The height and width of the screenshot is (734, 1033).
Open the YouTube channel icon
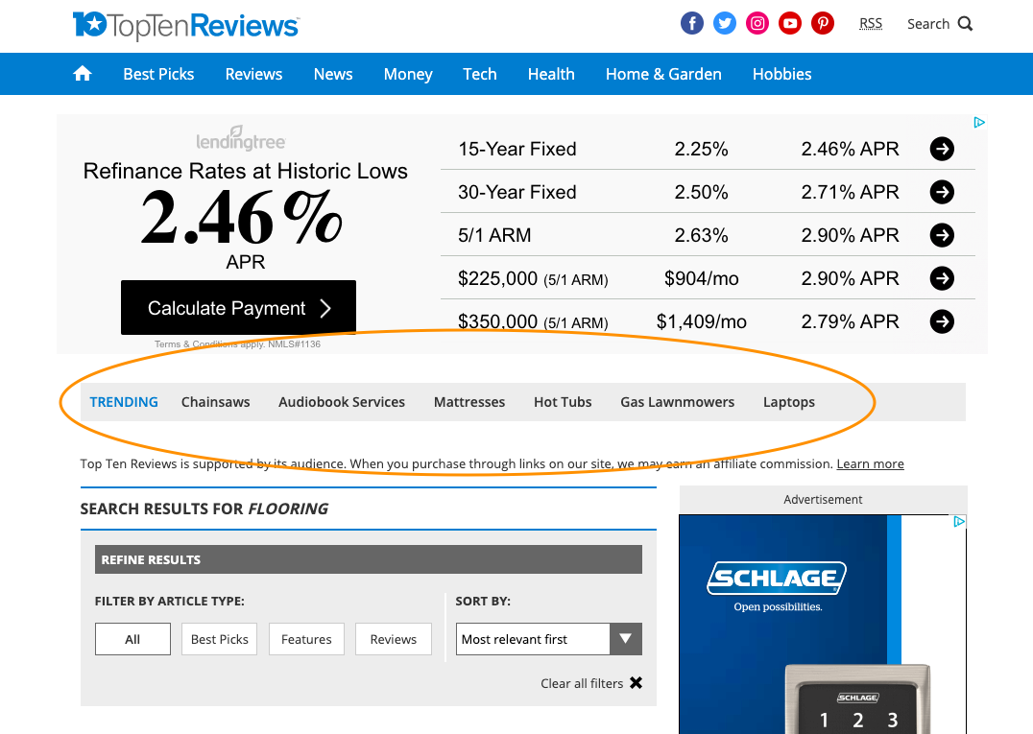[790, 24]
